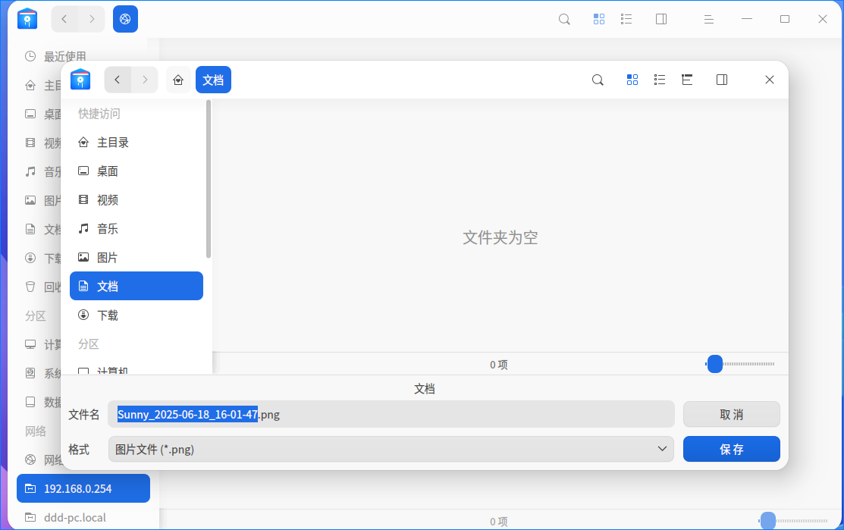Maximize the main file manager window
The image size is (844, 530).
(785, 20)
